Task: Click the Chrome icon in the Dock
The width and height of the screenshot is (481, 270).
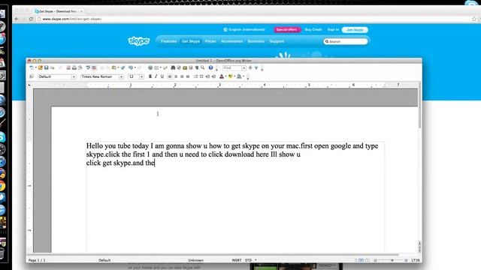Action: point(2,186)
